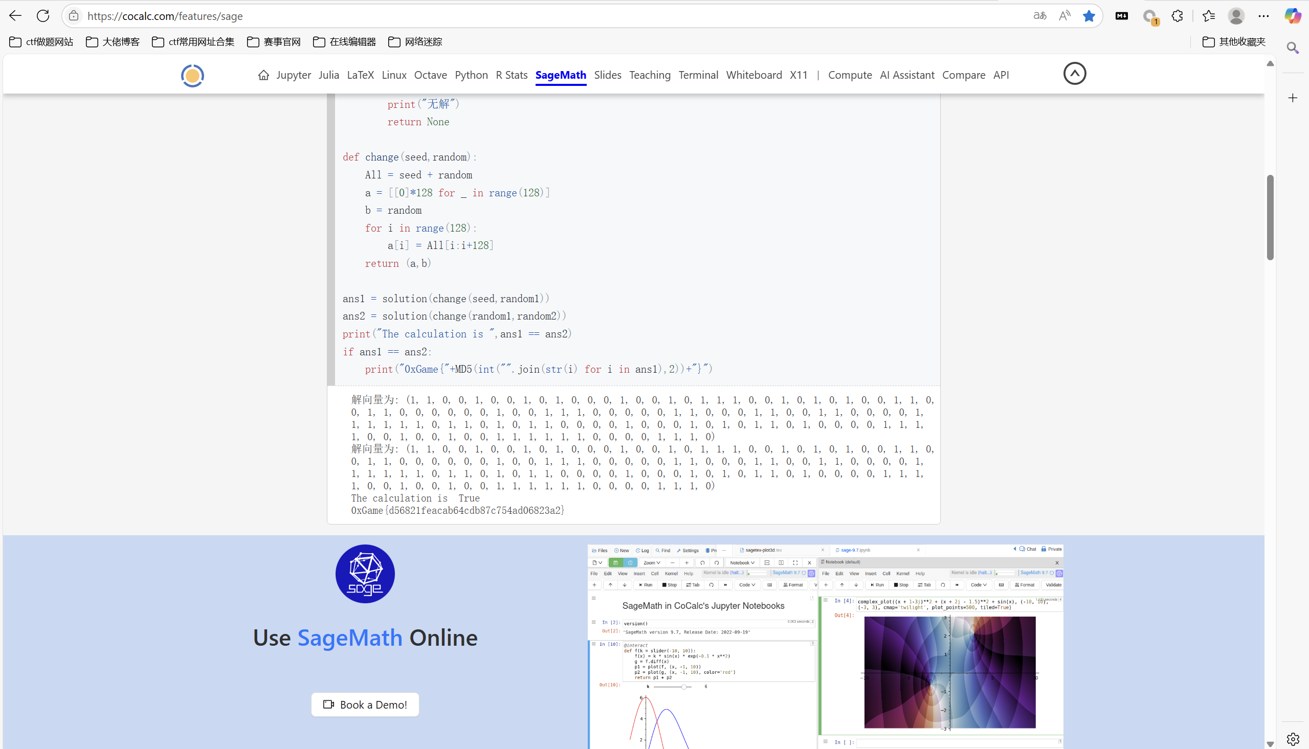Click the scrollbar up arrow

(1270, 63)
